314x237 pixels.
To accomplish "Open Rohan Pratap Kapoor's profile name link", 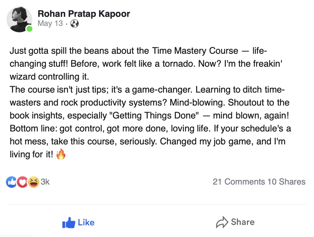I will [84, 14].
